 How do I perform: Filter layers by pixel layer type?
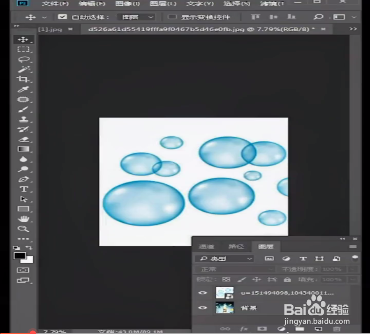point(269,258)
